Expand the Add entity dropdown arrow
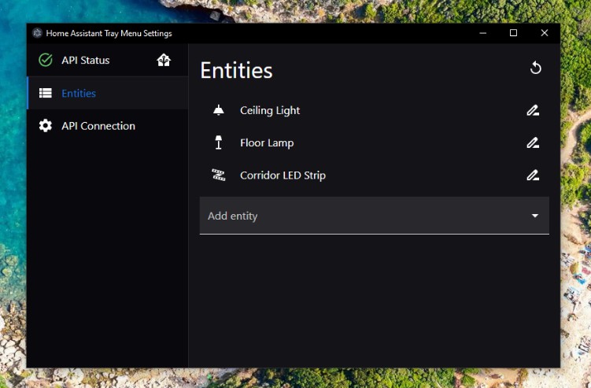Screen dimensions: 591x388 pyautogui.click(x=535, y=216)
